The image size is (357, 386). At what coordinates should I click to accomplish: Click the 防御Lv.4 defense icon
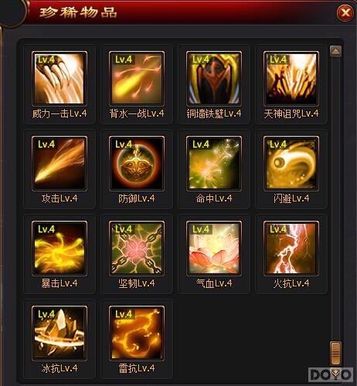point(137,164)
